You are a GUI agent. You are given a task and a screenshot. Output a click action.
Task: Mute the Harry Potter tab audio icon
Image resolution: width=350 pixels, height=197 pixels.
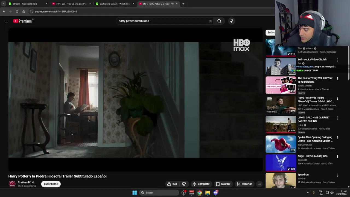[x=172, y=4]
